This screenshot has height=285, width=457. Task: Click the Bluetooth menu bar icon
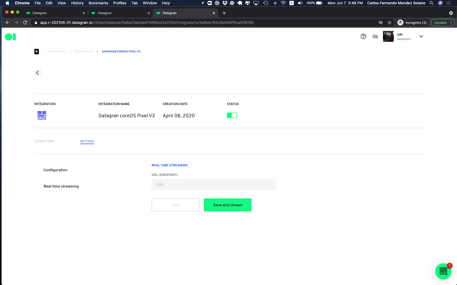275,3
